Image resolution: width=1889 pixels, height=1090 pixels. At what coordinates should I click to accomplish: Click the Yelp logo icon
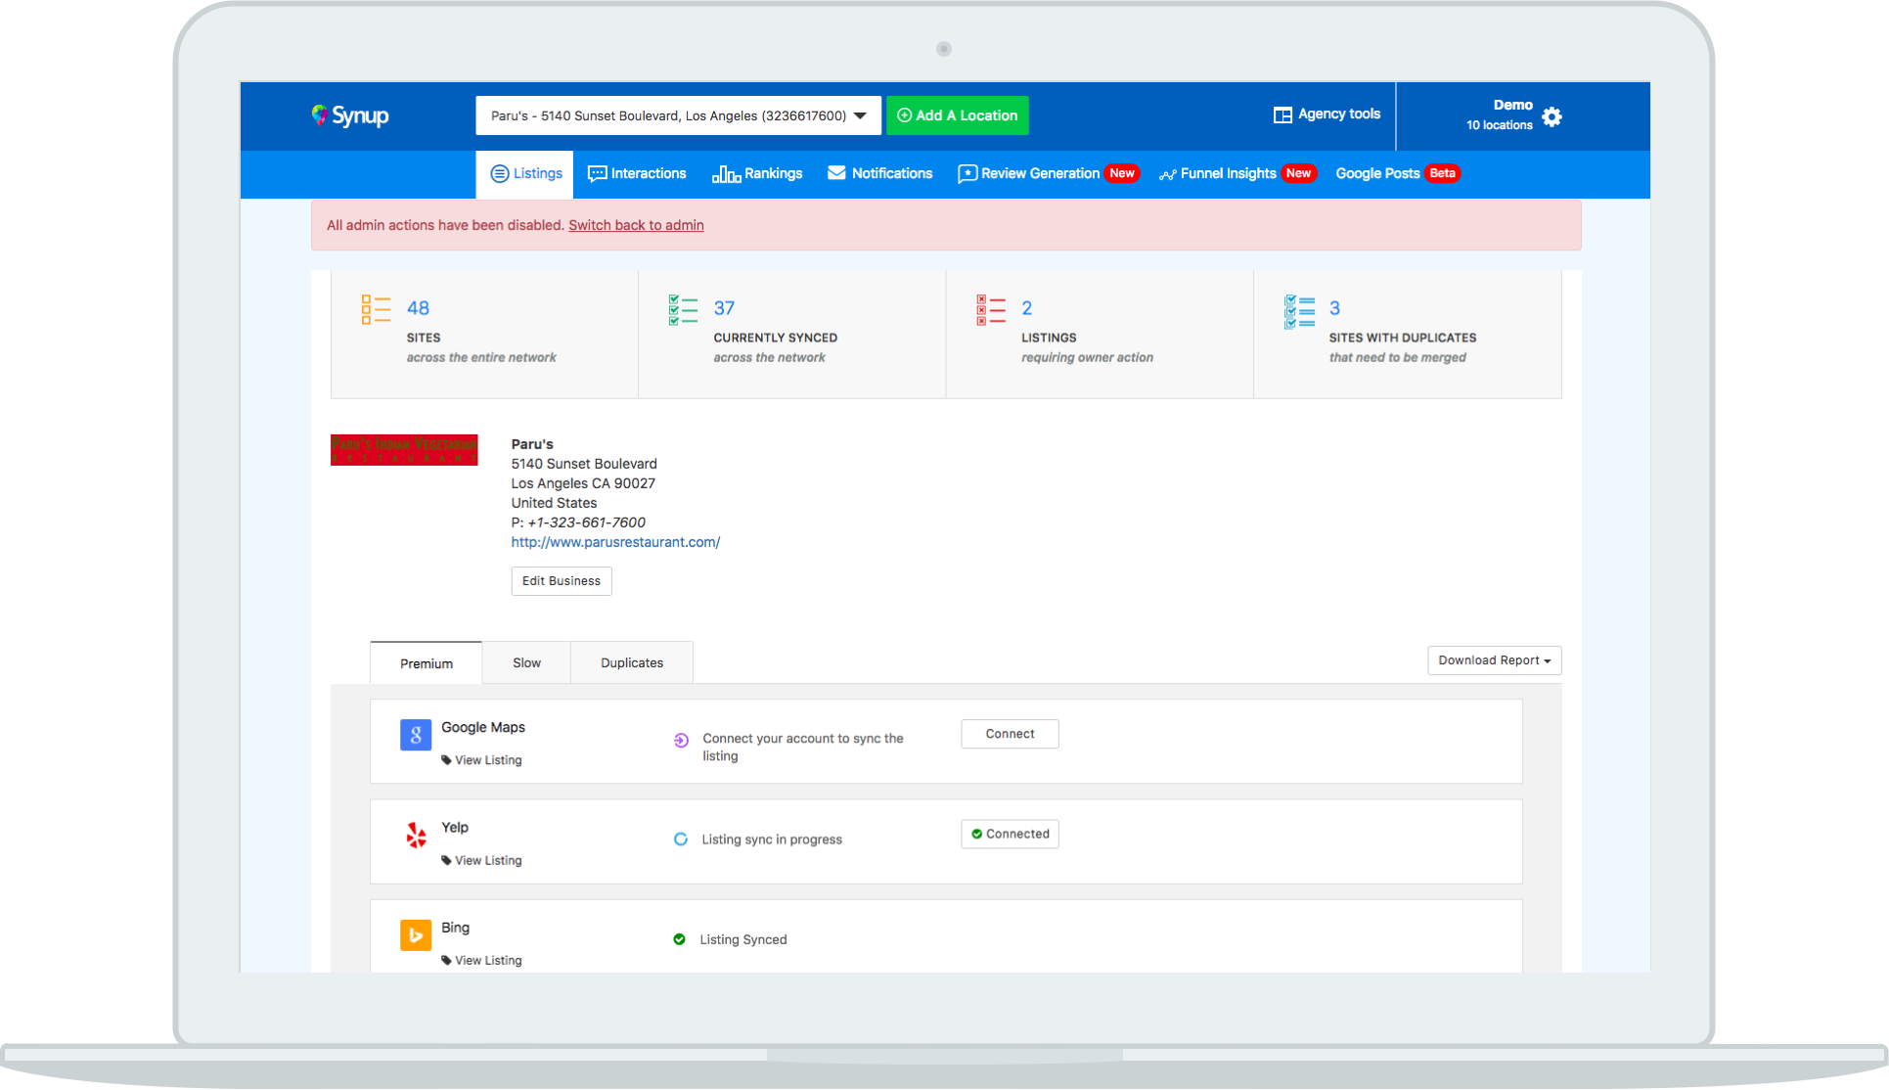[x=416, y=835]
